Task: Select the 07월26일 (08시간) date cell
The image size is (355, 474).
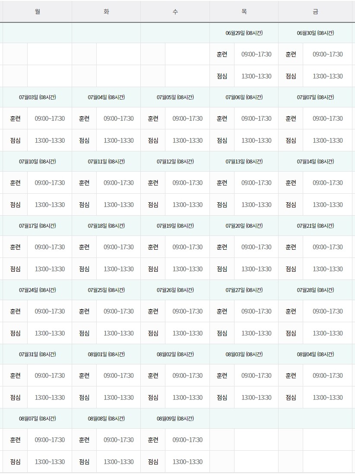Action: (x=175, y=290)
